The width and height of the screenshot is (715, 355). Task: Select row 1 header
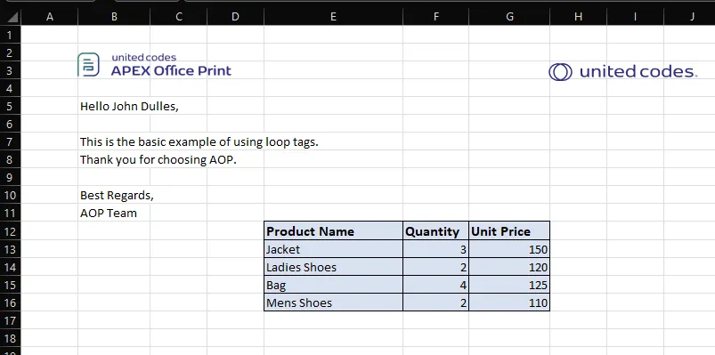(11, 35)
